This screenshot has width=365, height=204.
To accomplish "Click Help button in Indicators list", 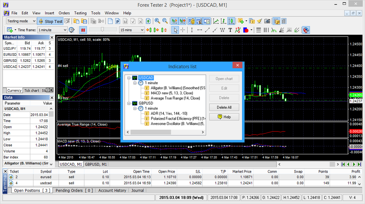I will (x=224, y=117).
